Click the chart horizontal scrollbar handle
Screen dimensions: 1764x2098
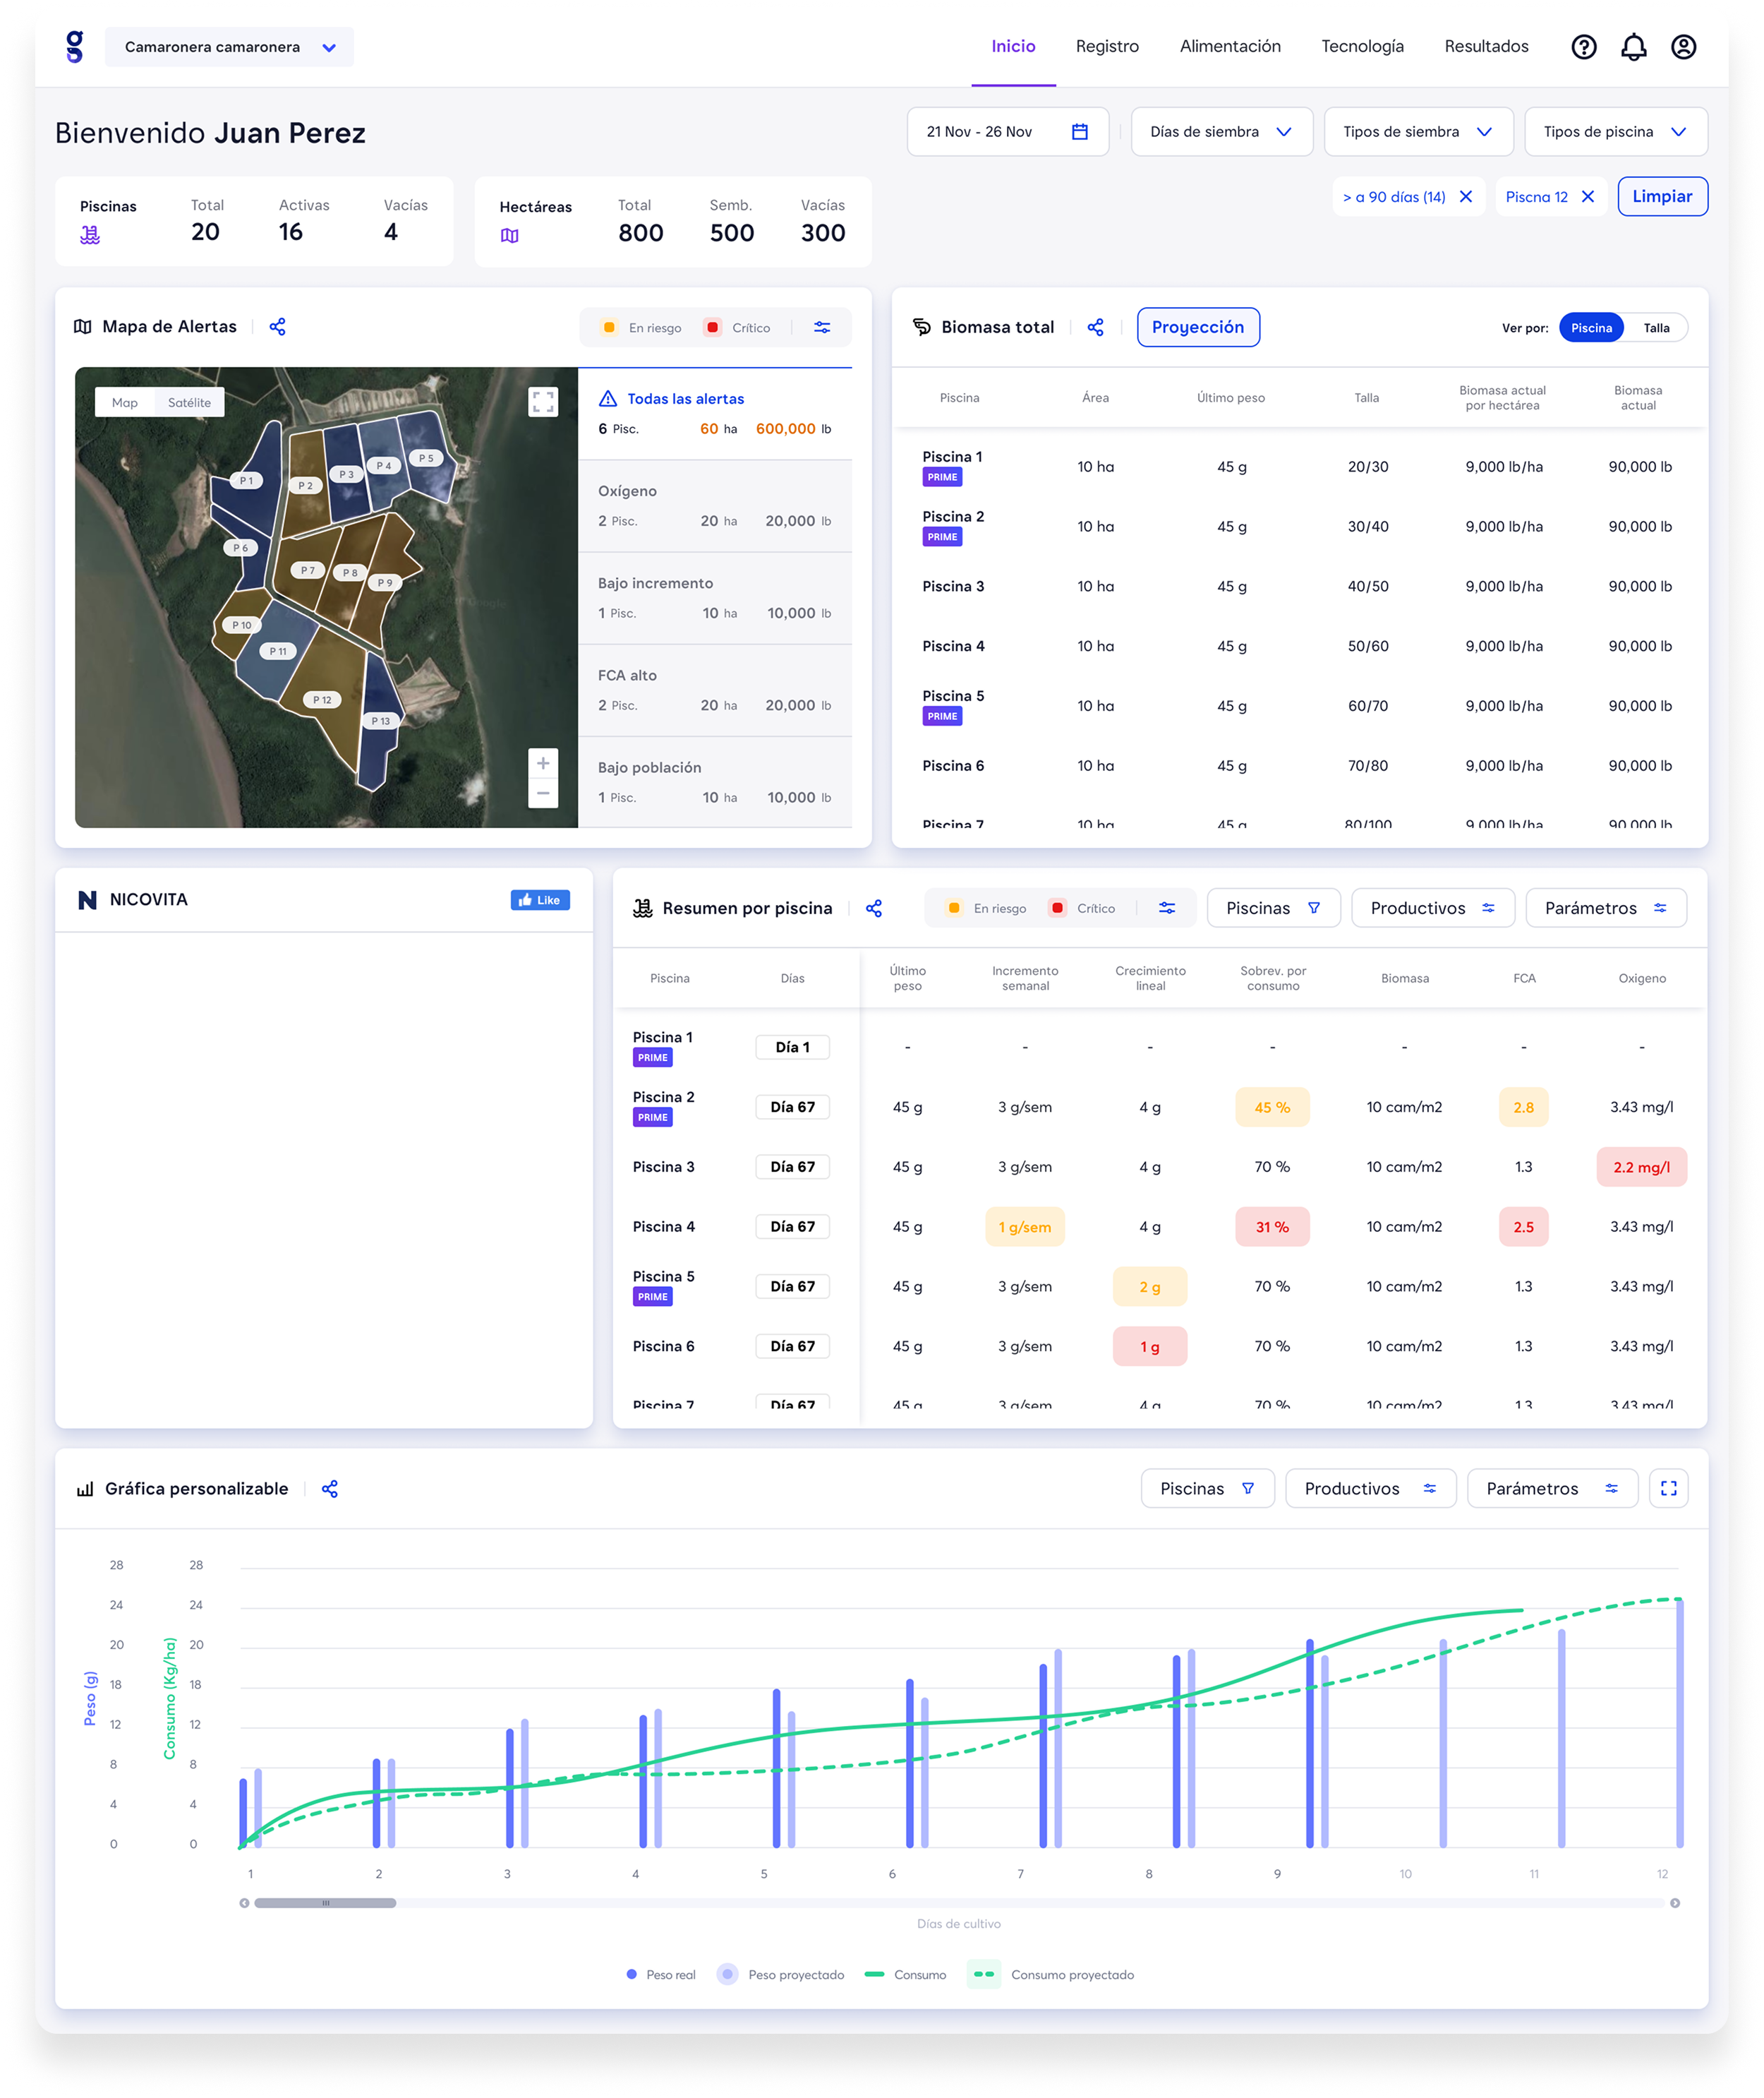click(x=325, y=1903)
